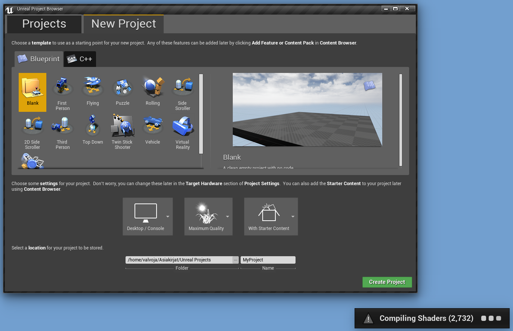Click the Create Project button

click(387, 282)
